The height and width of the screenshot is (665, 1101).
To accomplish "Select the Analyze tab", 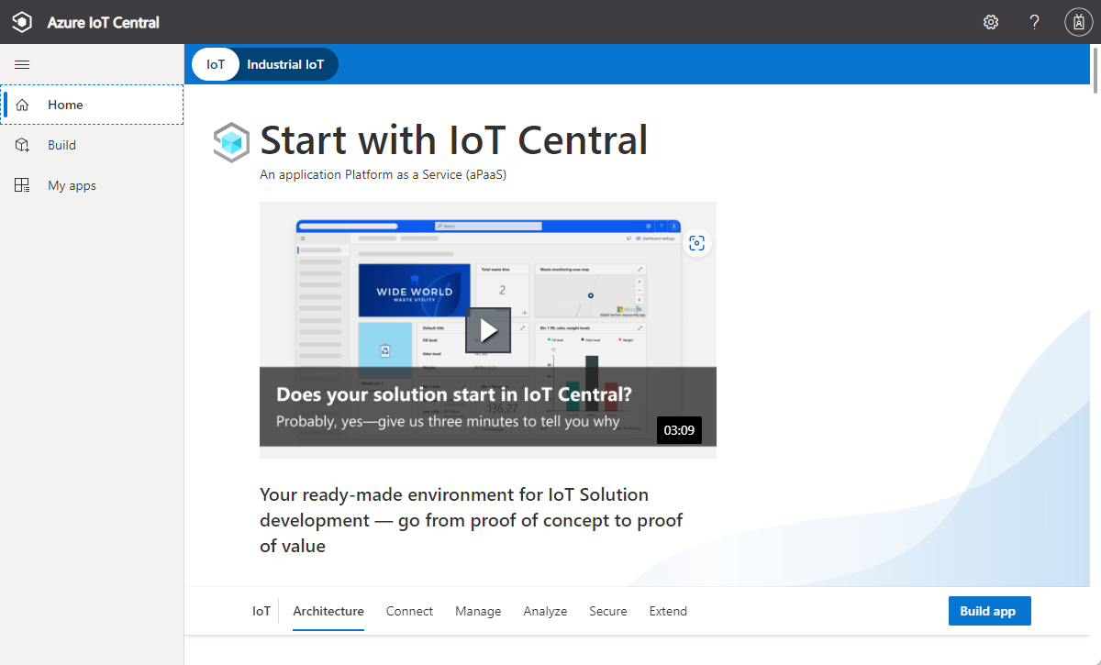I will (x=545, y=611).
